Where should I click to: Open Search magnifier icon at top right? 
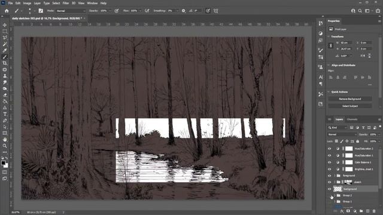point(360,11)
